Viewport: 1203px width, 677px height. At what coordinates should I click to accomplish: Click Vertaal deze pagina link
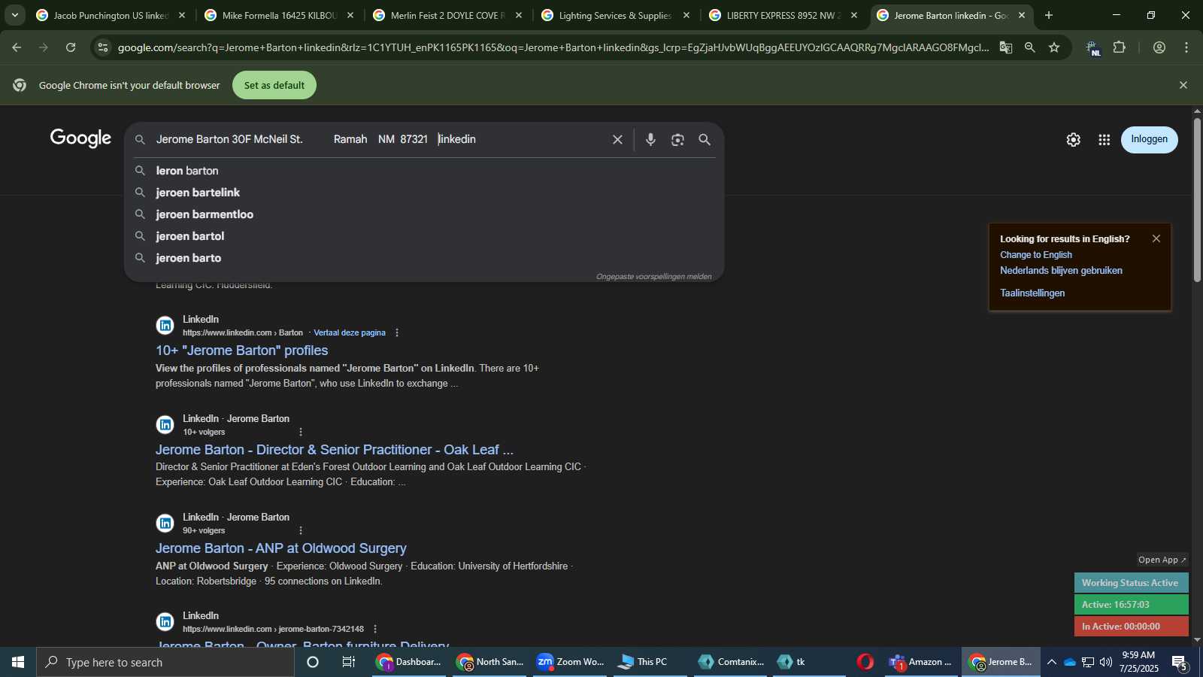[350, 332]
